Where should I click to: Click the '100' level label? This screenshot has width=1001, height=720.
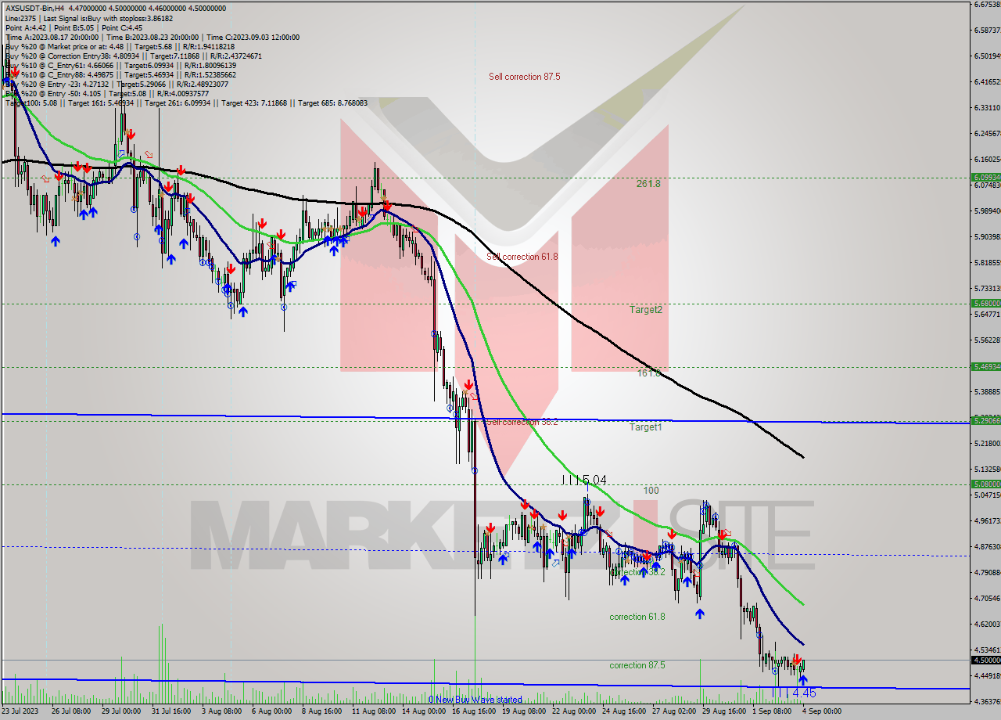[x=651, y=491]
